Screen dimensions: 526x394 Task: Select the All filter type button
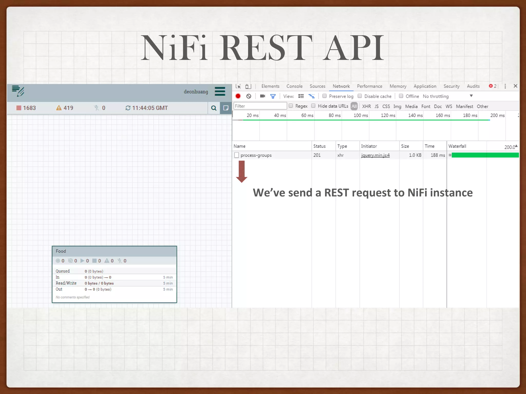pos(354,106)
